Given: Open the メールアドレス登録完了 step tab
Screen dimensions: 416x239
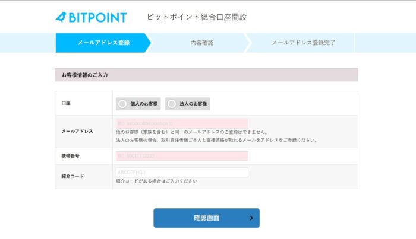Looking at the screenshot, I should pyautogui.click(x=303, y=43).
